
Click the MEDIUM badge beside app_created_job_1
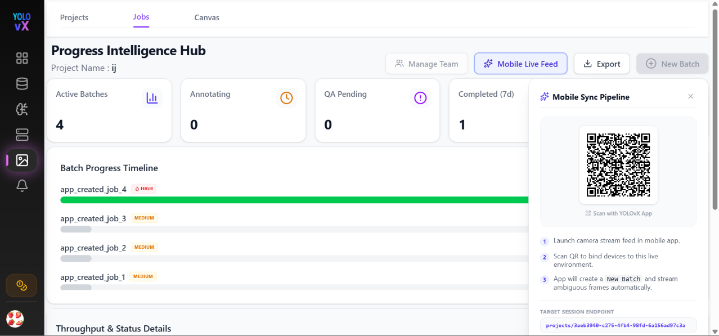143,276
